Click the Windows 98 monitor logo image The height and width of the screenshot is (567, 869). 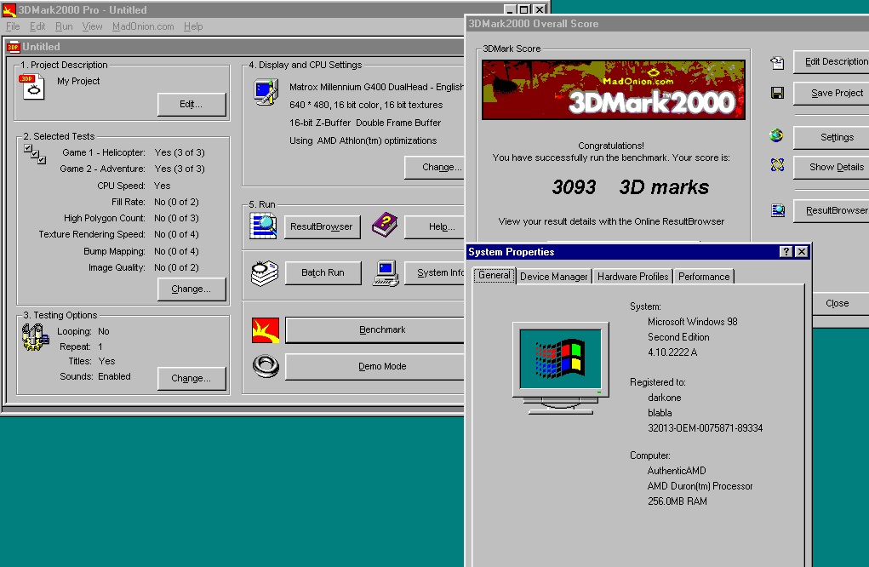560,368
